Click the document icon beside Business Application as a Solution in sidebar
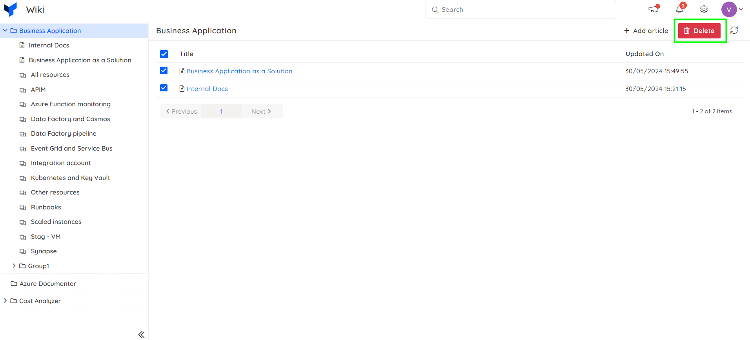The image size is (750, 340). click(22, 60)
